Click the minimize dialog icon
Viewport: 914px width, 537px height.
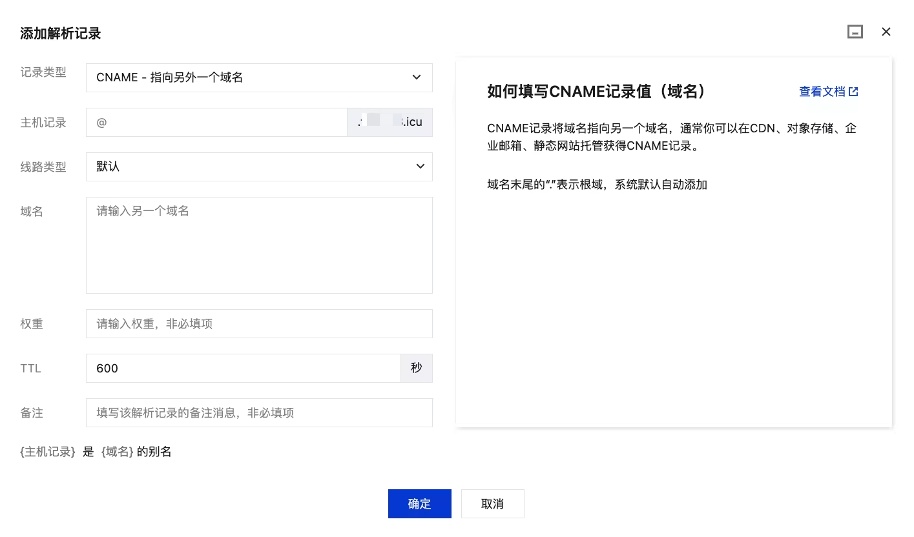(855, 31)
